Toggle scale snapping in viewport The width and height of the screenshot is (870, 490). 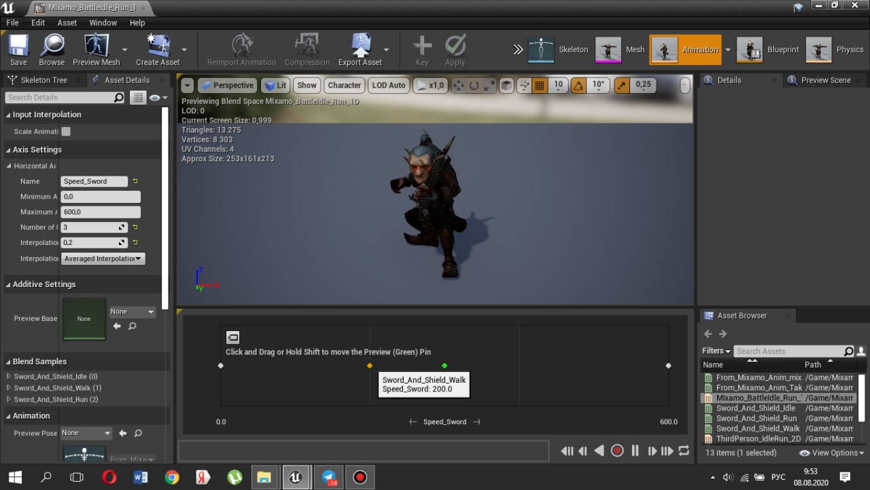(x=622, y=86)
